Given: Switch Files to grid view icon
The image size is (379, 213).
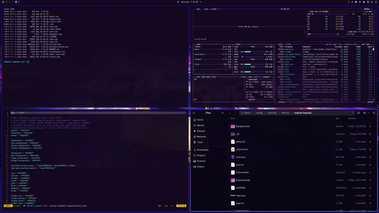Looking at the screenshot, I should [364, 113].
